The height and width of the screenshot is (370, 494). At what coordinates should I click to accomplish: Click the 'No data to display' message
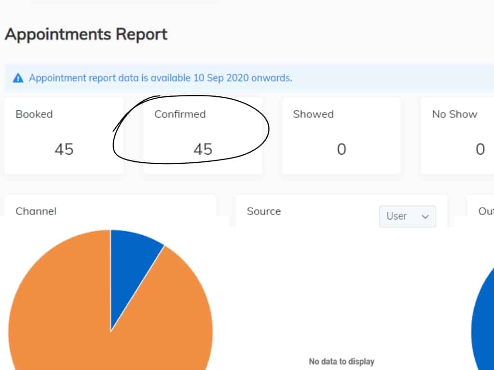(341, 361)
